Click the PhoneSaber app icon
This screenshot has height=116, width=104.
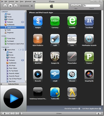72,57
